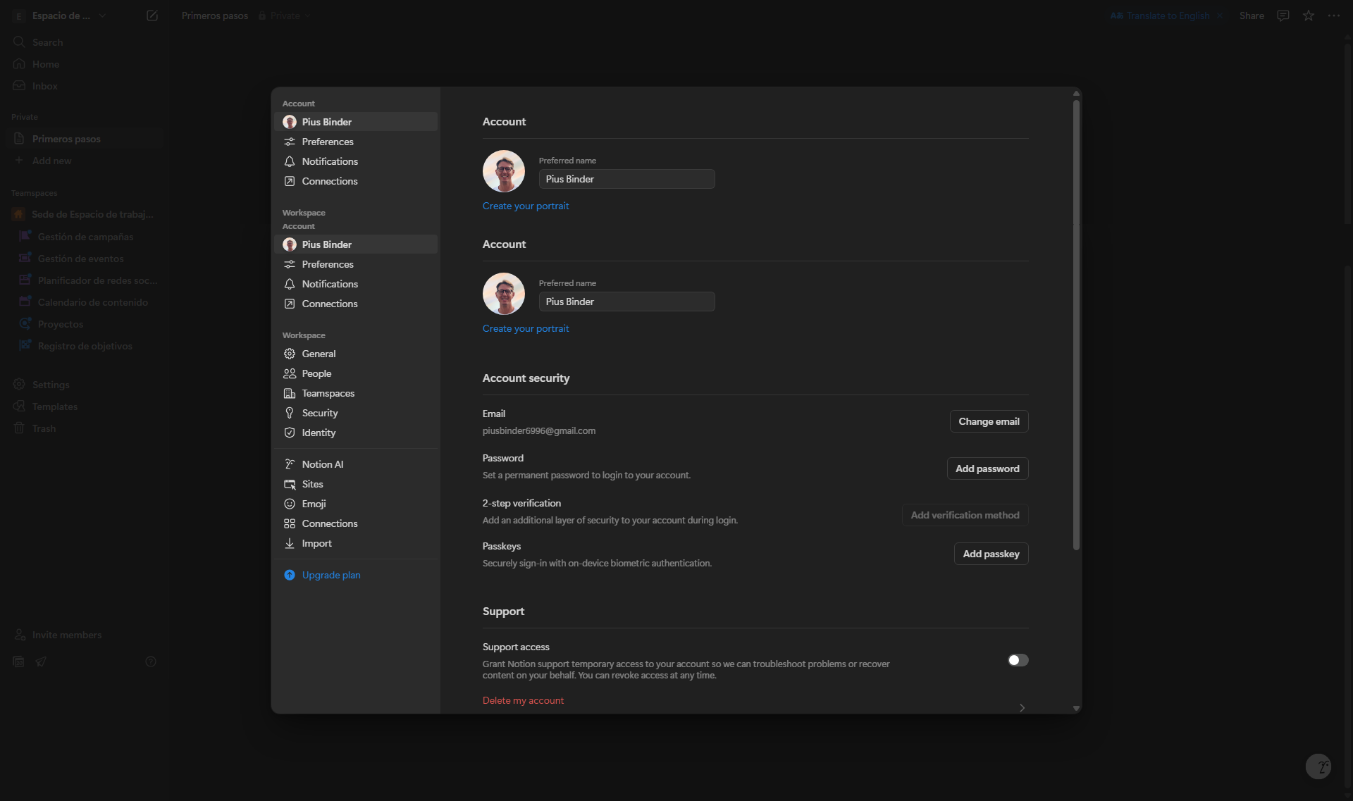Select first Connections item under Account
The height and width of the screenshot is (801, 1353).
(356, 181)
